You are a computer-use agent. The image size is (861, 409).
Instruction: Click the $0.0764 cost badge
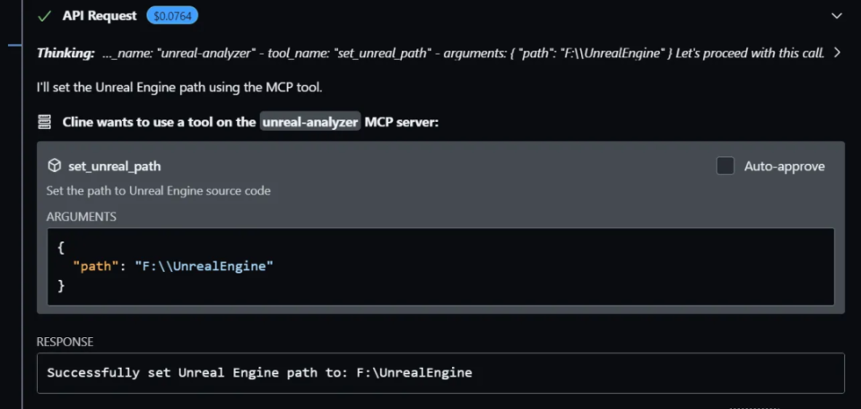(172, 16)
